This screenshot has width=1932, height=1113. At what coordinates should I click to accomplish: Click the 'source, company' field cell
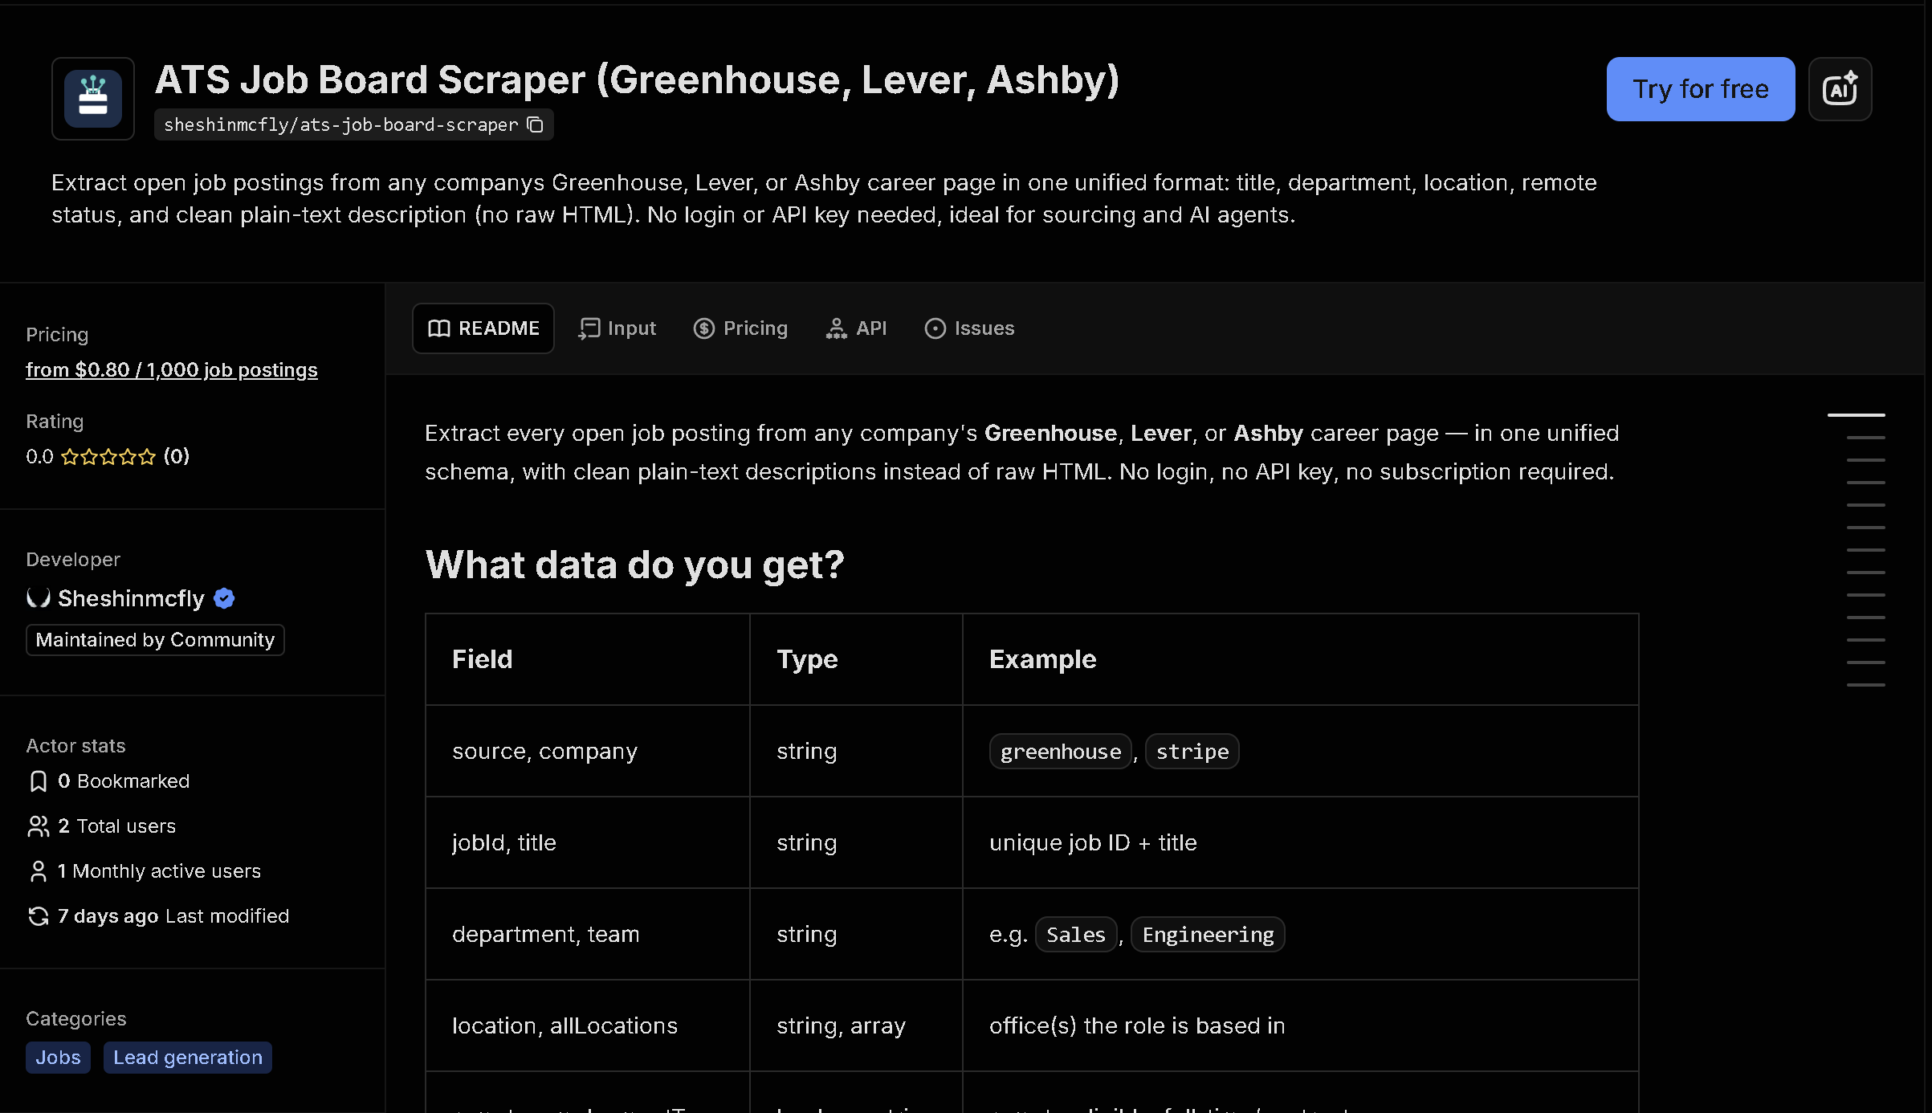[588, 752]
